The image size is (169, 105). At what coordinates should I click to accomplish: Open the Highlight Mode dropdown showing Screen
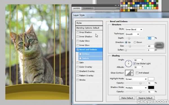136,79
